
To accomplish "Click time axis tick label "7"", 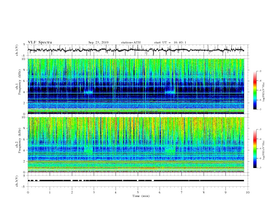I will [182, 192].
